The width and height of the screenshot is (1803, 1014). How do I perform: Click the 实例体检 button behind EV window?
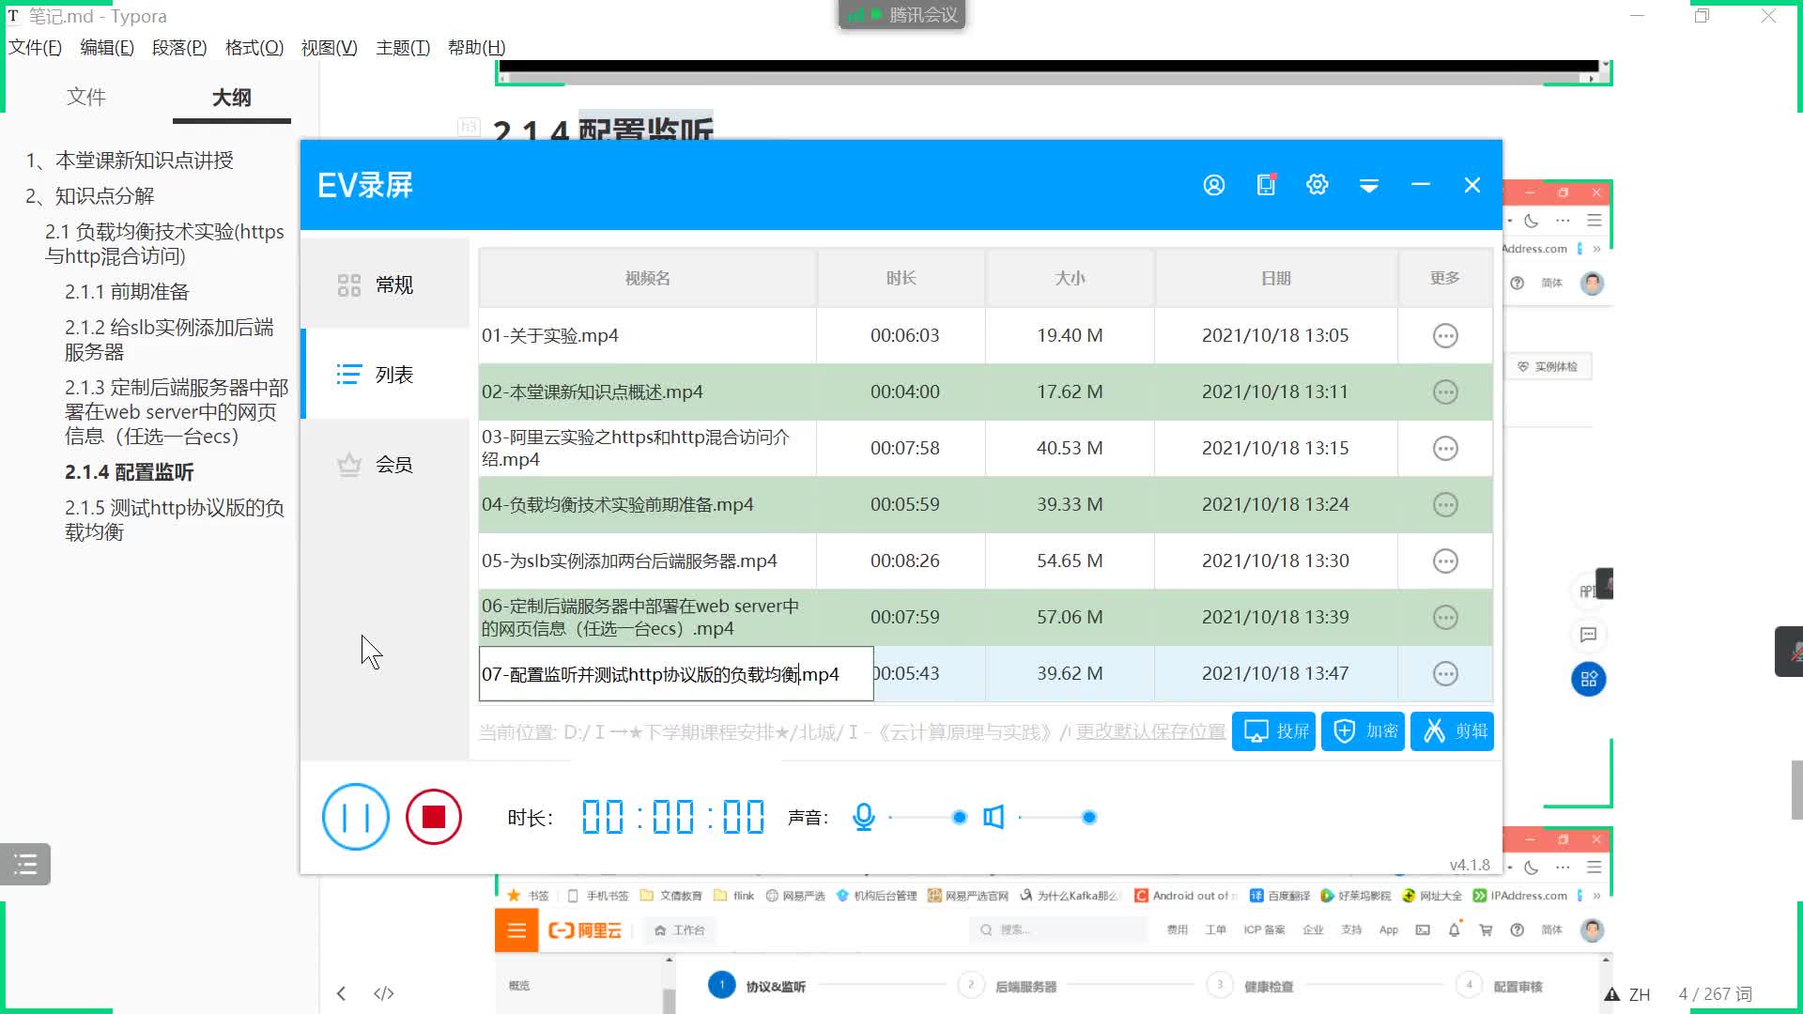pos(1549,367)
